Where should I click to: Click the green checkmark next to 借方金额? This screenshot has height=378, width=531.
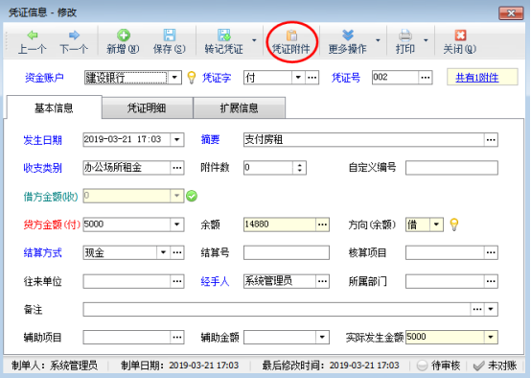[192, 196]
